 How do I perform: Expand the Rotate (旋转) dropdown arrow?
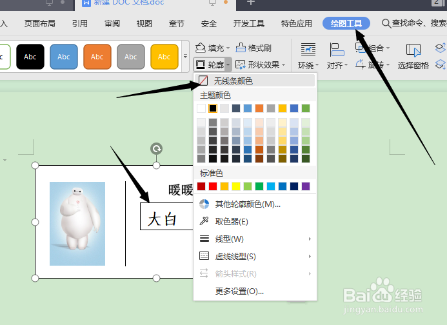[388, 65]
